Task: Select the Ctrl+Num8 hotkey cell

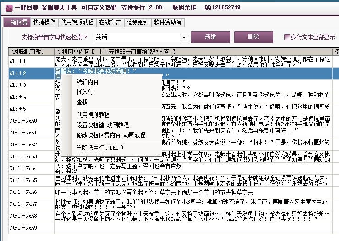Action: (31, 216)
